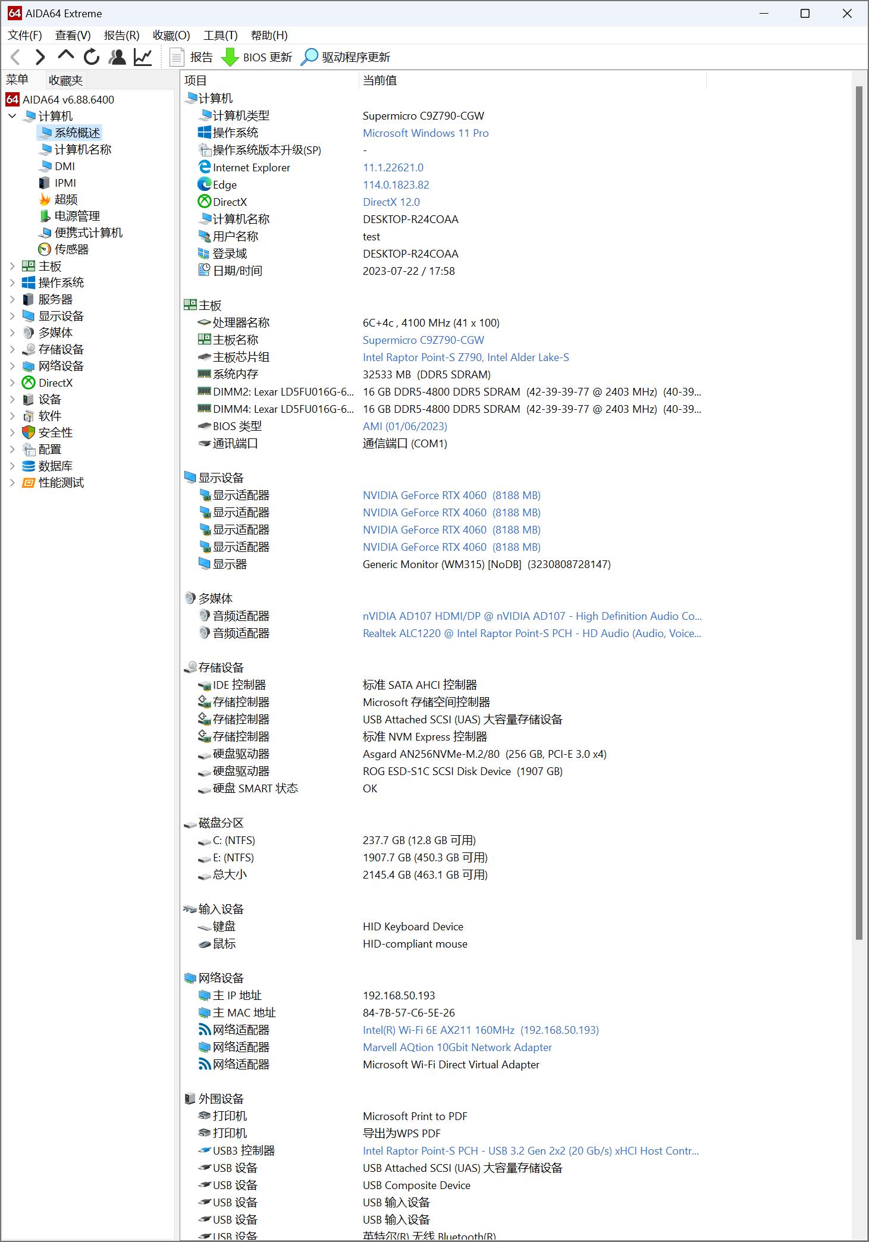Open the 查看(V) menu
The height and width of the screenshot is (1242, 869).
tap(73, 35)
